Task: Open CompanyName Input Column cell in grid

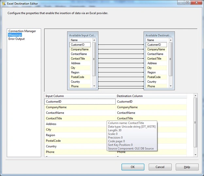Action: tap(80, 107)
